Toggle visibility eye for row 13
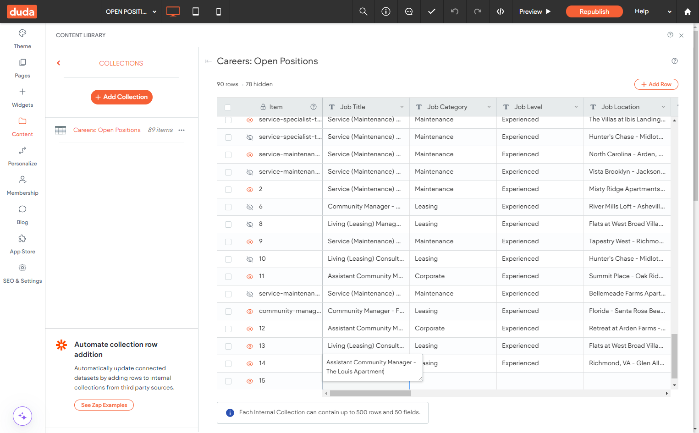Screen dimensions: 699x433 pos(250,346)
